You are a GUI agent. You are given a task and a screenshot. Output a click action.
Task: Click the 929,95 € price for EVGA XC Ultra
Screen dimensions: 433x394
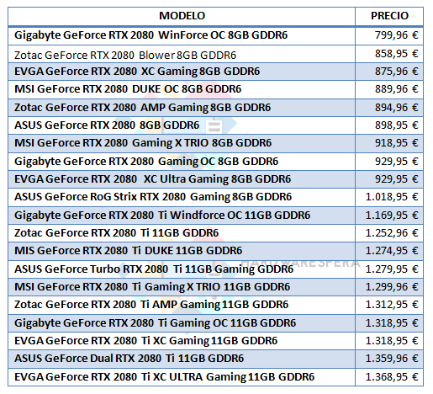(x=389, y=179)
